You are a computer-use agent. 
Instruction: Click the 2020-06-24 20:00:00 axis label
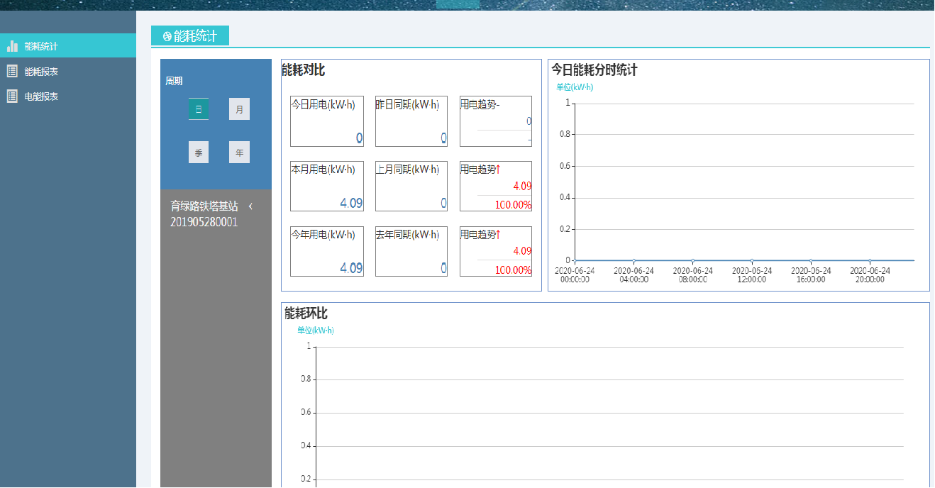(x=870, y=275)
